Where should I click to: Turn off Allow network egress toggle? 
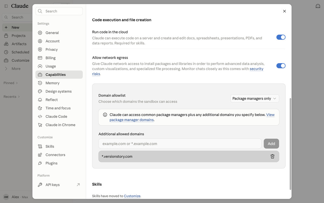tap(281, 66)
